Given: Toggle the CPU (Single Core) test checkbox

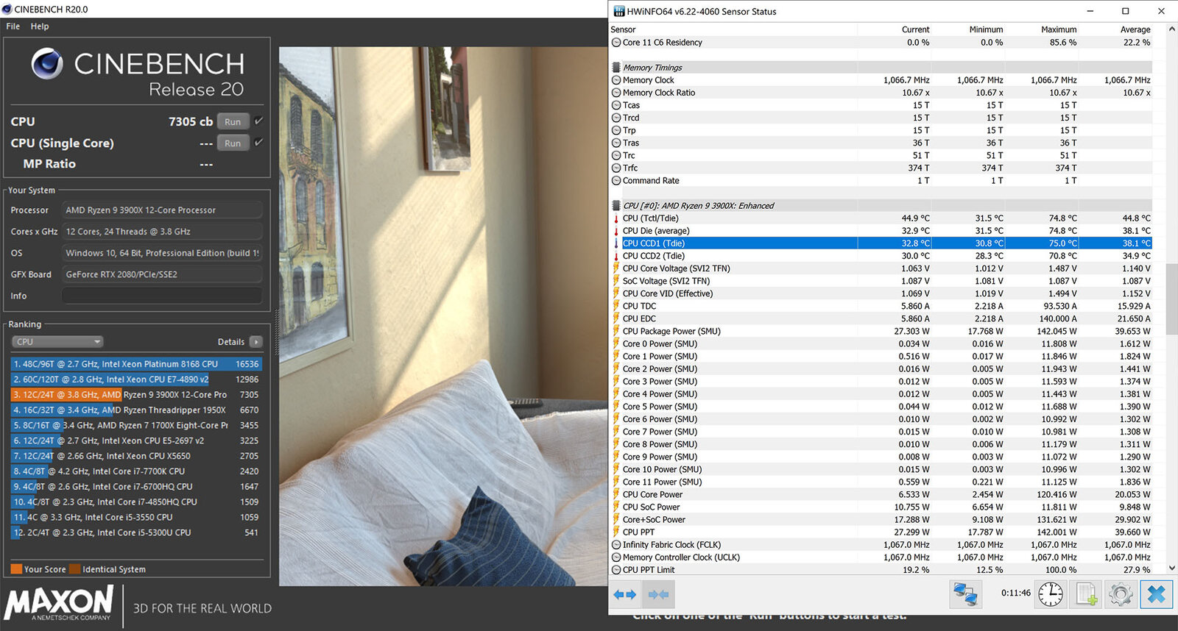Looking at the screenshot, I should pyautogui.click(x=258, y=142).
